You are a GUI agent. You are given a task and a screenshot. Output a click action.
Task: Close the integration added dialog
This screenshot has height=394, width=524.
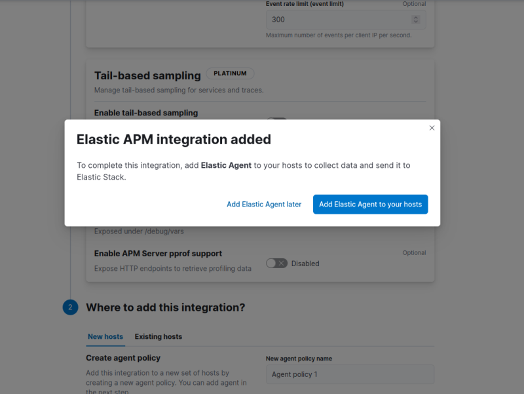[x=432, y=128]
